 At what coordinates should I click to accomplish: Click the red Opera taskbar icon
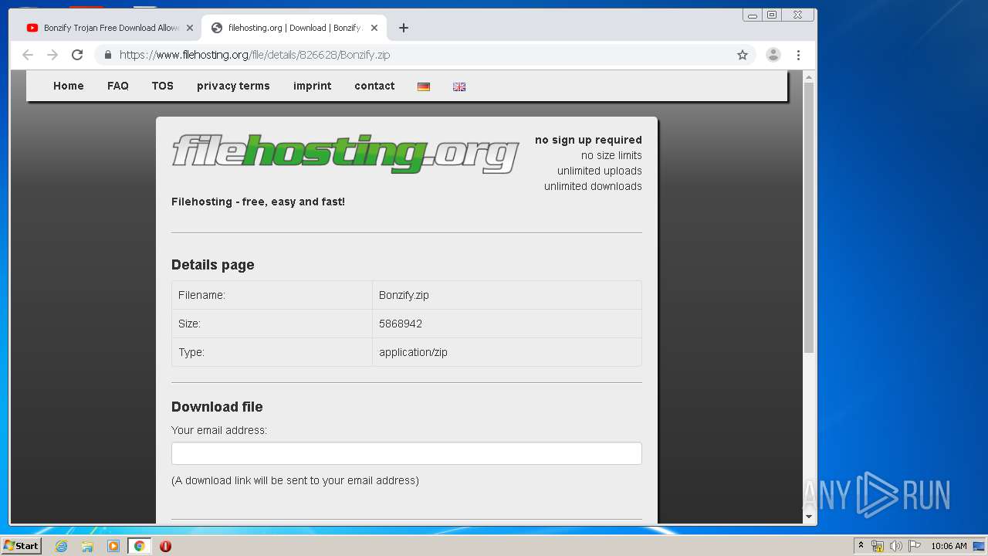tap(165, 546)
